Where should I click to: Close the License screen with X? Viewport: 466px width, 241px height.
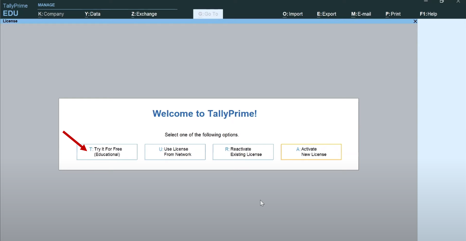pos(415,21)
